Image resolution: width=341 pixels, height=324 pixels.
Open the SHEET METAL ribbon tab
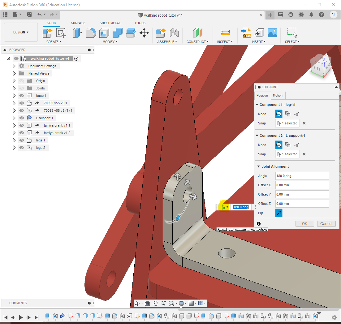[x=110, y=23]
